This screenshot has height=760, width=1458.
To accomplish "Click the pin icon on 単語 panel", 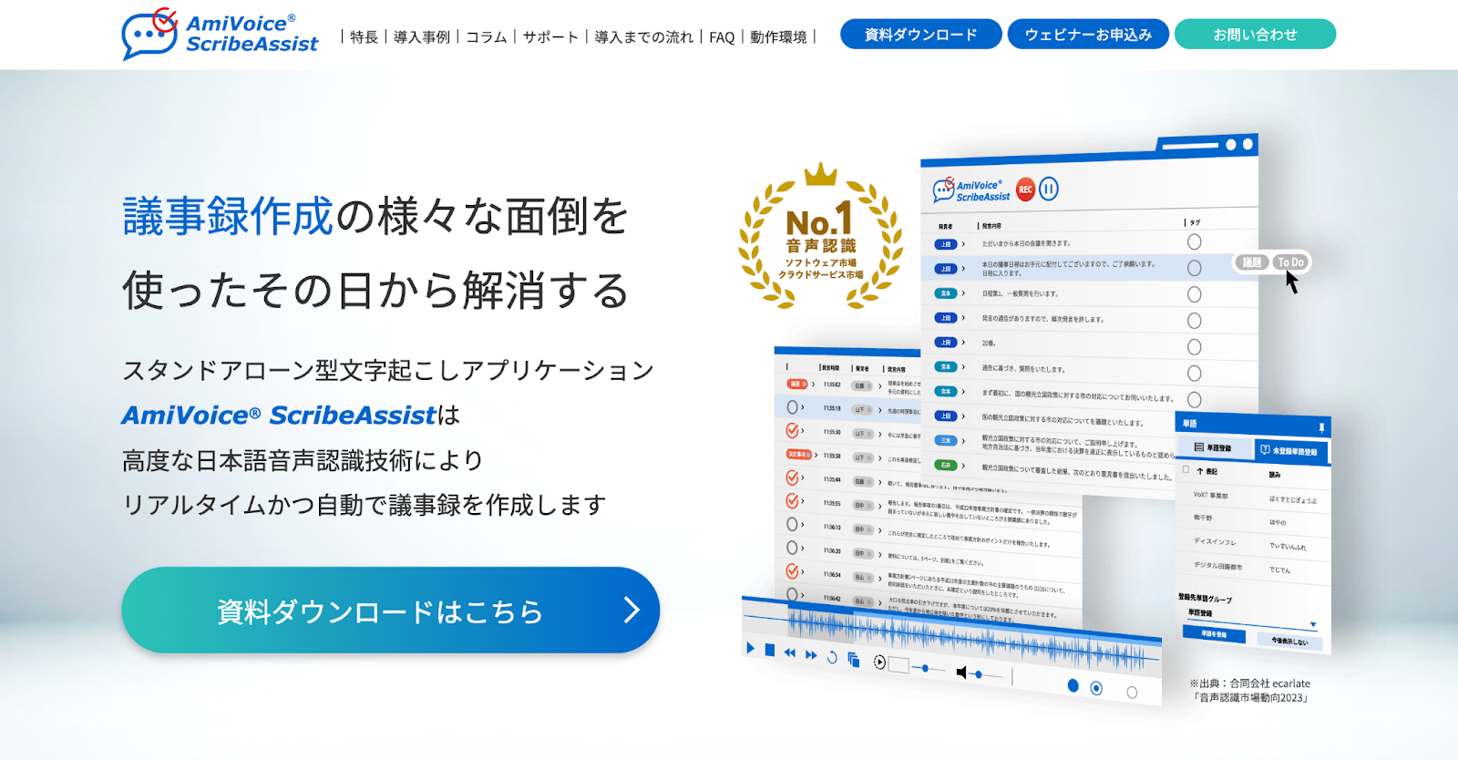I will click(x=1320, y=427).
